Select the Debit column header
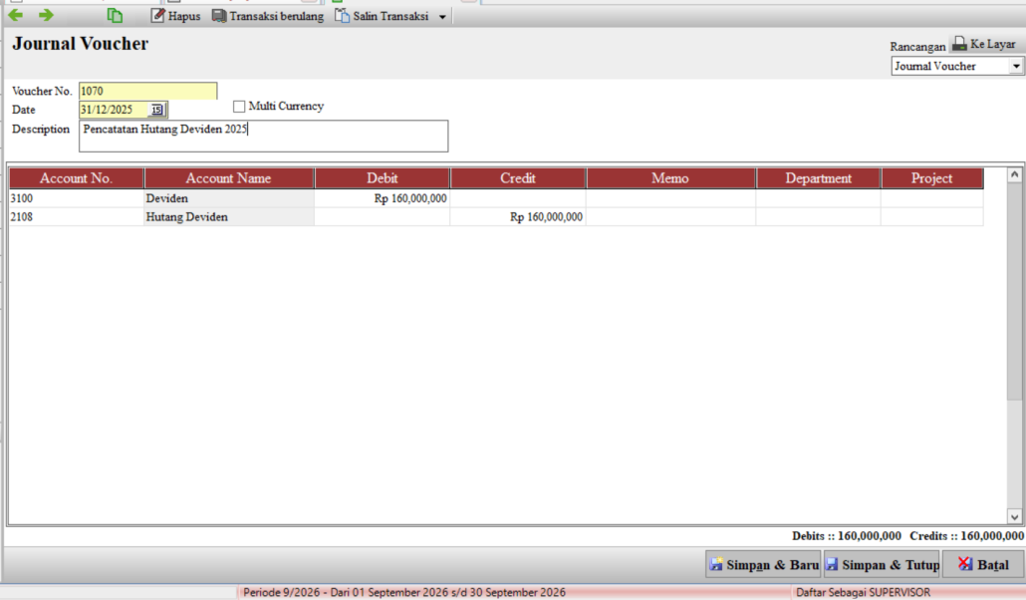Screen dimensions: 1026x600 [383, 178]
